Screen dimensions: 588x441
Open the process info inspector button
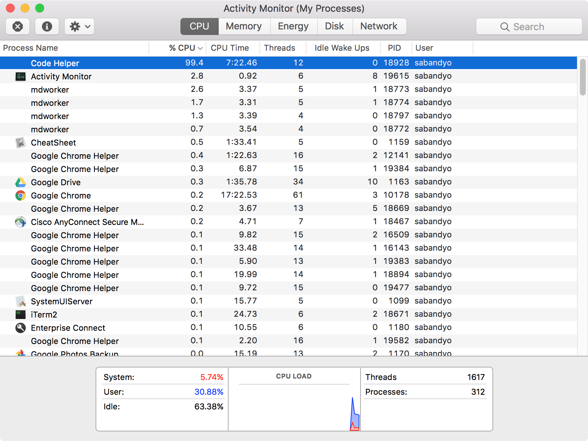(47, 26)
